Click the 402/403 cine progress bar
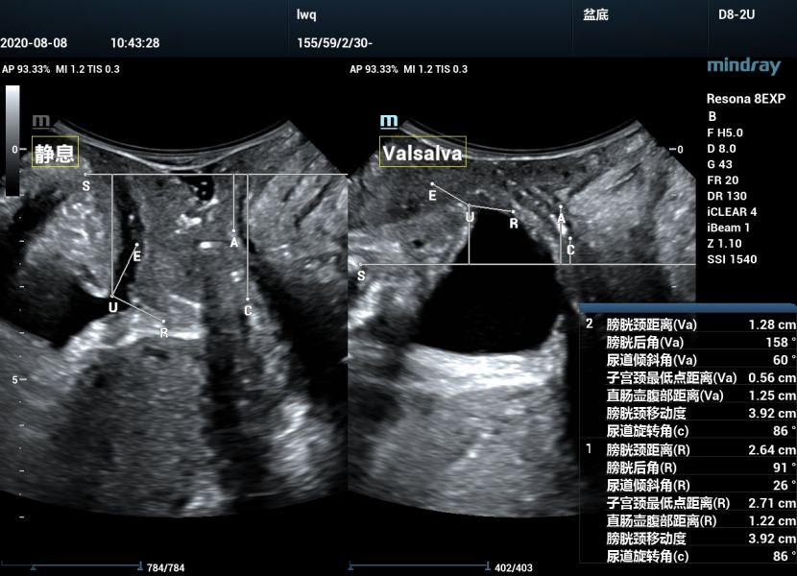The width and height of the screenshot is (797, 576). (418, 566)
